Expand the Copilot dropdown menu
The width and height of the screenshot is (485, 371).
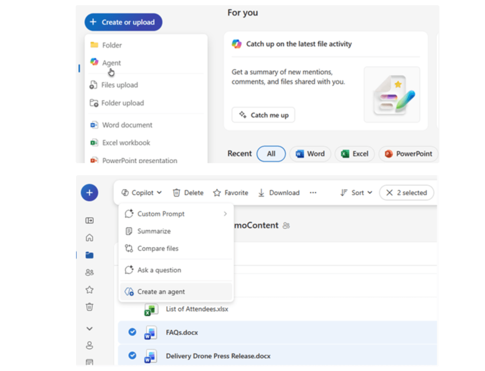(x=142, y=193)
